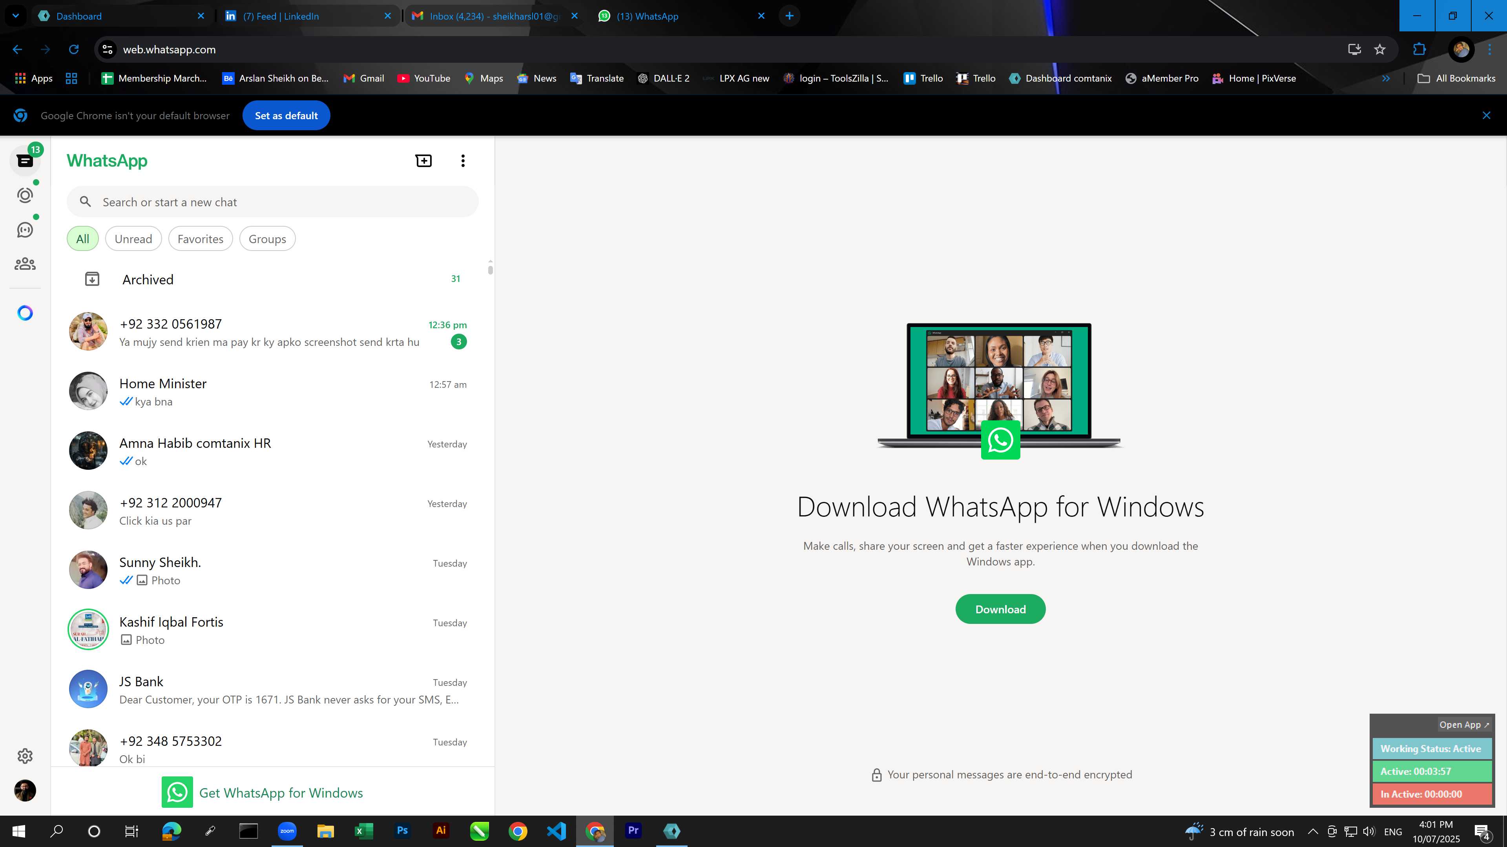
Task: Open Photoshop from the taskbar
Action: pyautogui.click(x=402, y=831)
